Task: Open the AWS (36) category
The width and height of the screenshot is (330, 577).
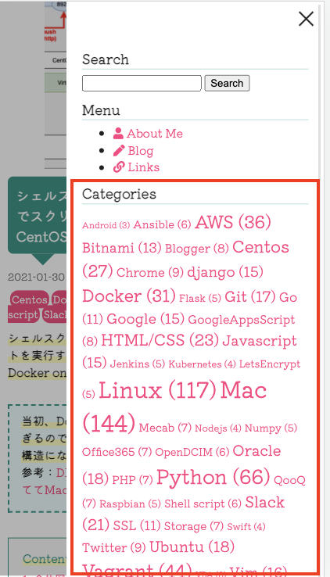Action: [x=232, y=222]
